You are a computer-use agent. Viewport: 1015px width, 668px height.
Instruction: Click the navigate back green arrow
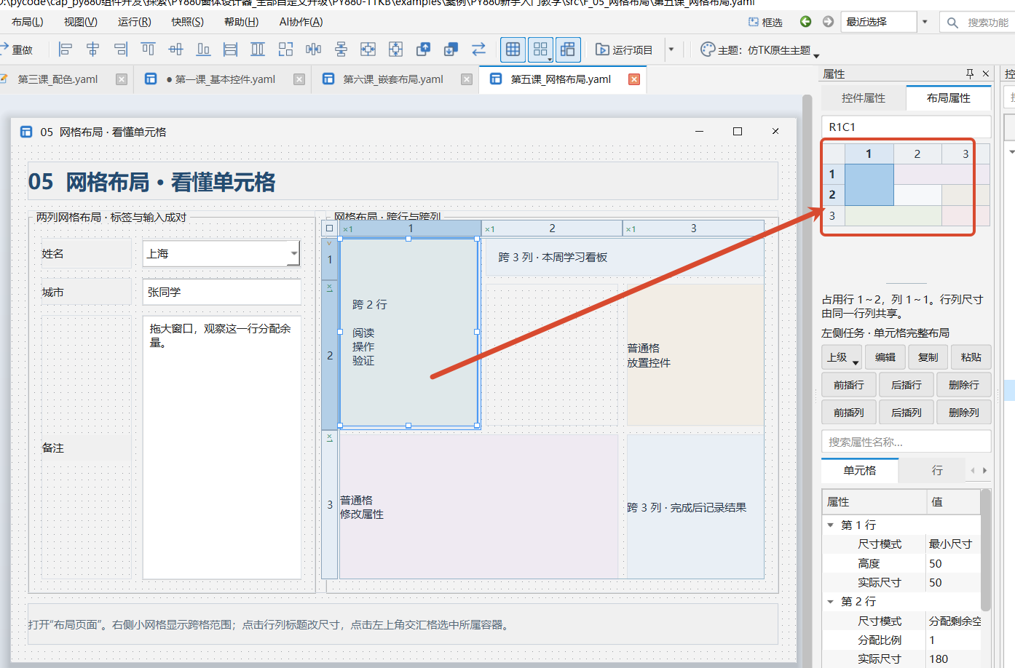coord(805,22)
